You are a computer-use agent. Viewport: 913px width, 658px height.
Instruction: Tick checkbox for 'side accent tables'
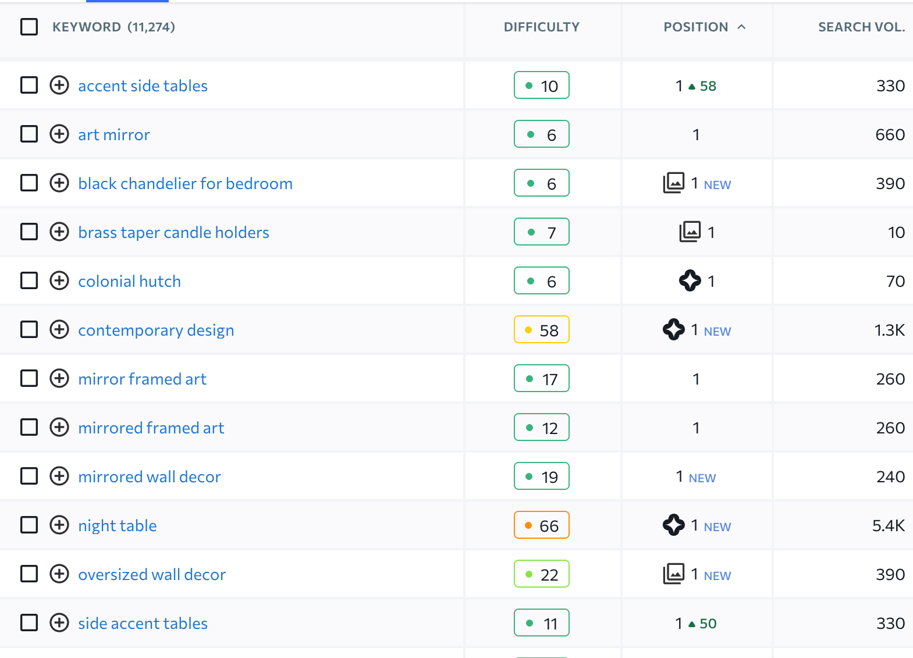point(29,623)
